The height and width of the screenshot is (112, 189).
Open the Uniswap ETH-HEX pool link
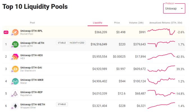click(x=31, y=55)
